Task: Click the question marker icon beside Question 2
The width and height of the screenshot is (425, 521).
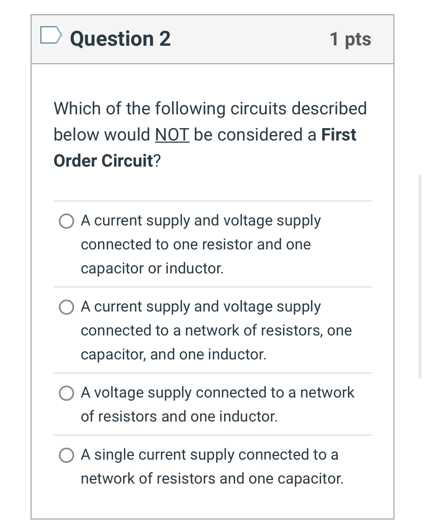Action: coord(51,36)
